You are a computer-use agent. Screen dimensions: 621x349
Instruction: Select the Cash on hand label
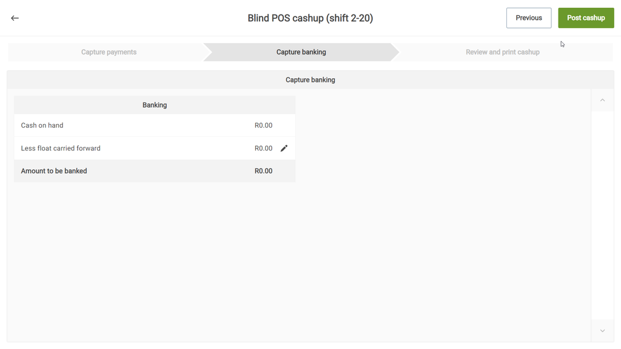[x=42, y=125]
